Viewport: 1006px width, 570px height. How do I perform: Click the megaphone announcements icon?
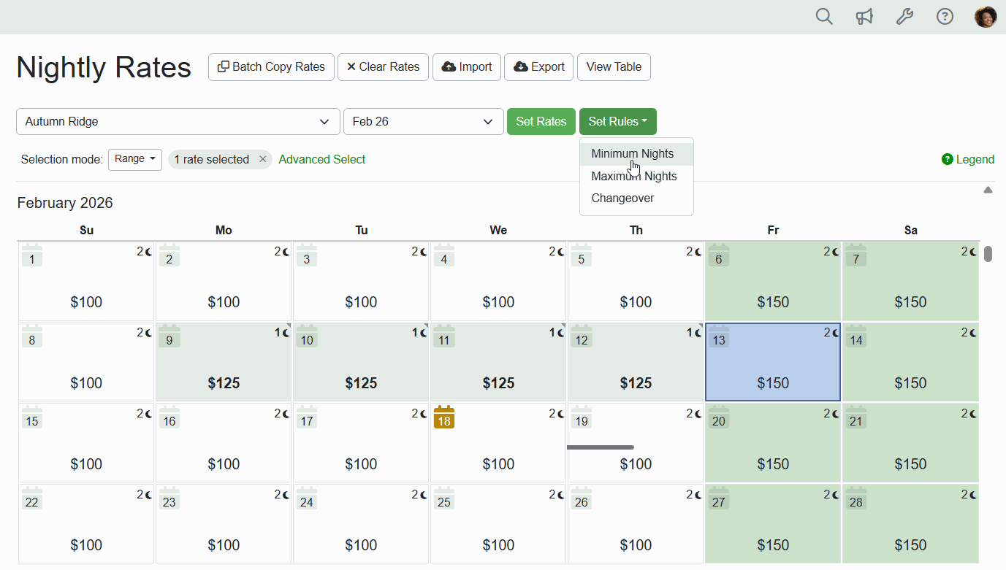click(864, 17)
